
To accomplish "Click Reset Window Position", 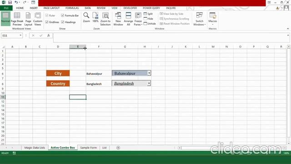I will tap(175, 24).
